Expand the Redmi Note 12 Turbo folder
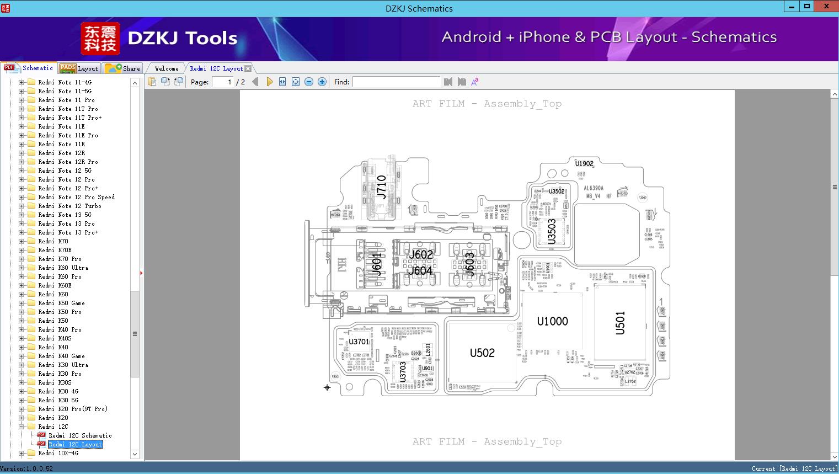Screen dimensions: 839x474 22,206
